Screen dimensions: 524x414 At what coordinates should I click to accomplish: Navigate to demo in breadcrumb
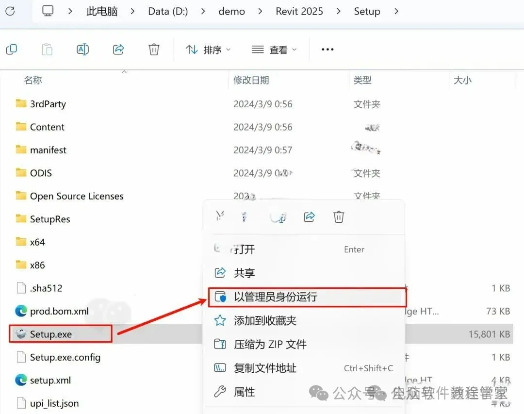pos(231,11)
